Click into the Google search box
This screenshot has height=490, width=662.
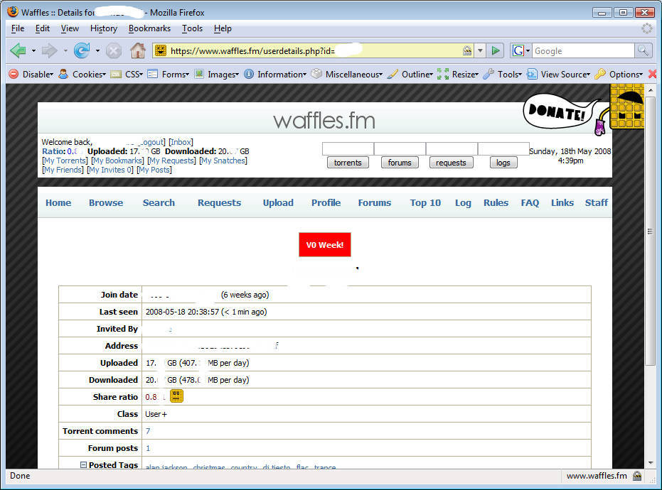coord(583,51)
